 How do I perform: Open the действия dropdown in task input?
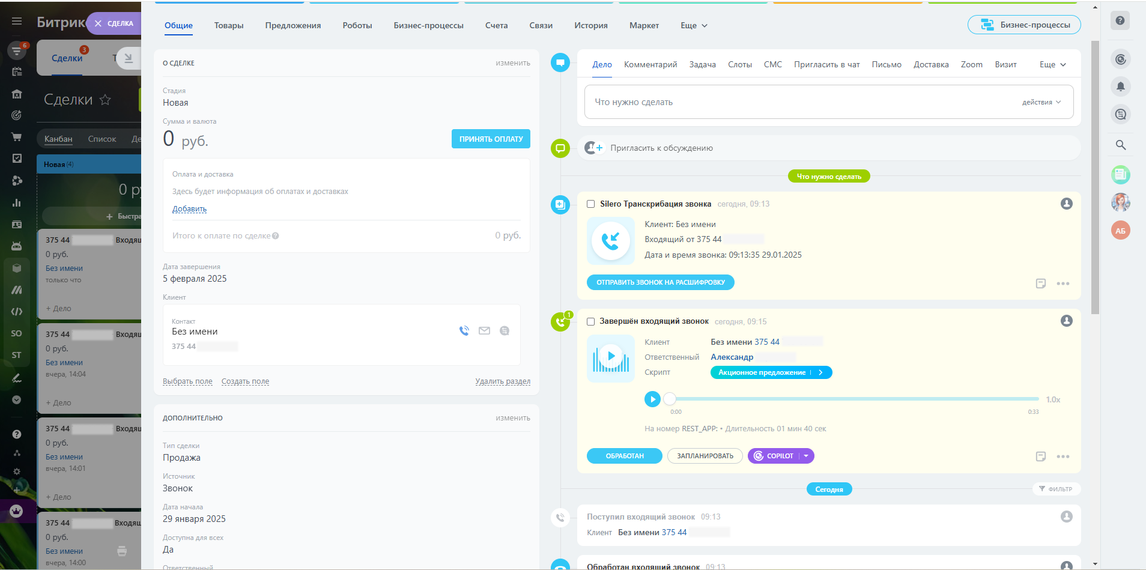click(x=1041, y=102)
